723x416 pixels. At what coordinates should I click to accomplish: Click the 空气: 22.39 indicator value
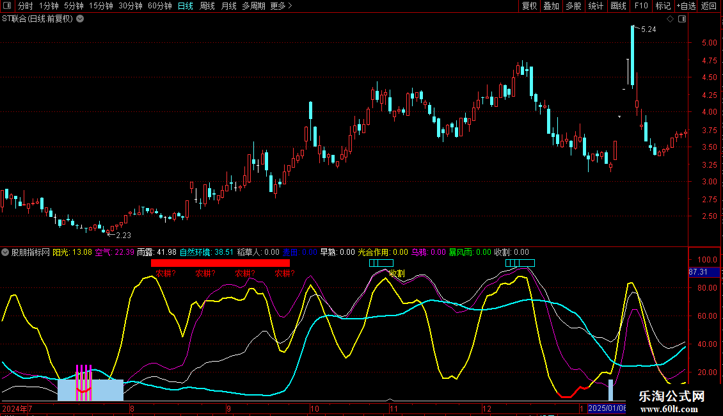[x=115, y=252]
